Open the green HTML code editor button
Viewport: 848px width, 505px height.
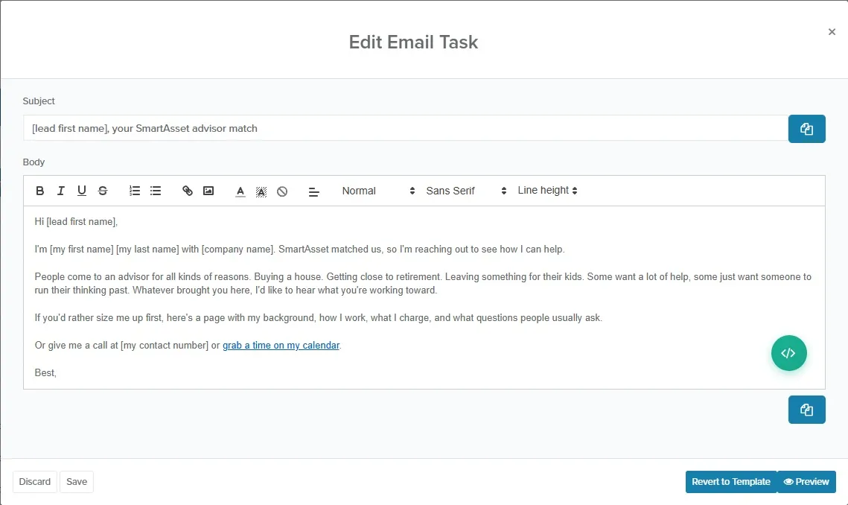click(788, 354)
